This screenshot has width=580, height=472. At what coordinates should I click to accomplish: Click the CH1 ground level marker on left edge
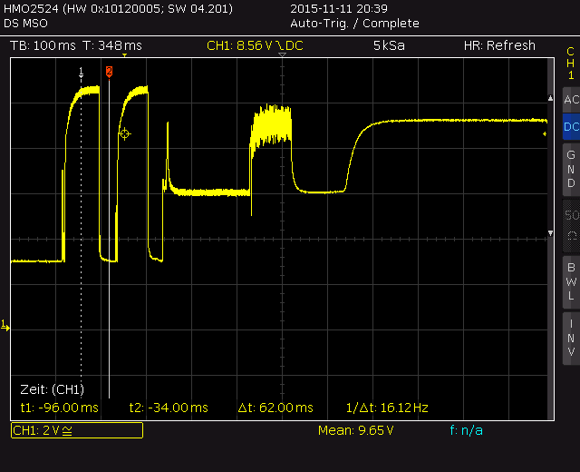[5, 326]
